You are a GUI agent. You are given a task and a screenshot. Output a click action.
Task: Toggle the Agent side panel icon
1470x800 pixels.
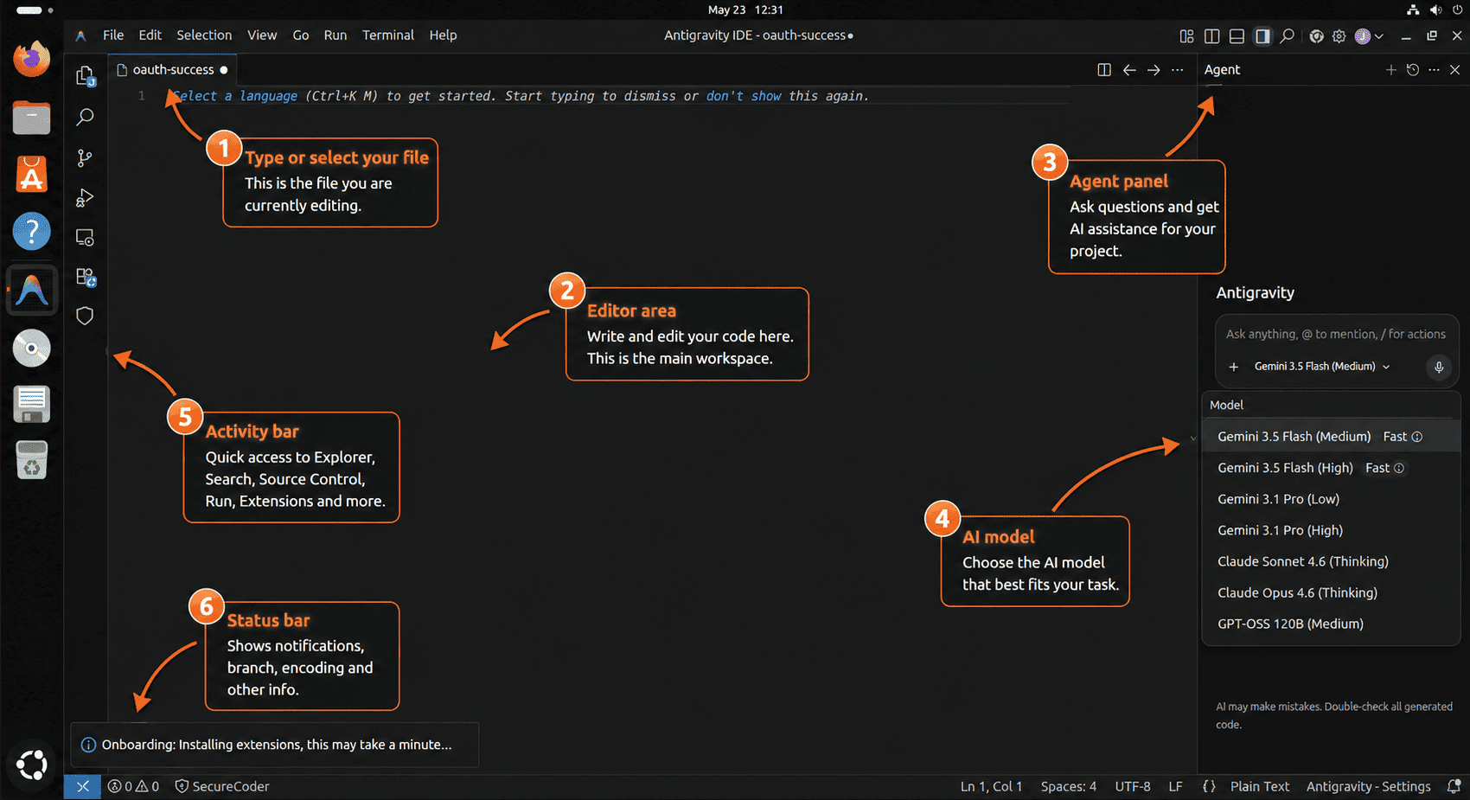(x=1262, y=35)
